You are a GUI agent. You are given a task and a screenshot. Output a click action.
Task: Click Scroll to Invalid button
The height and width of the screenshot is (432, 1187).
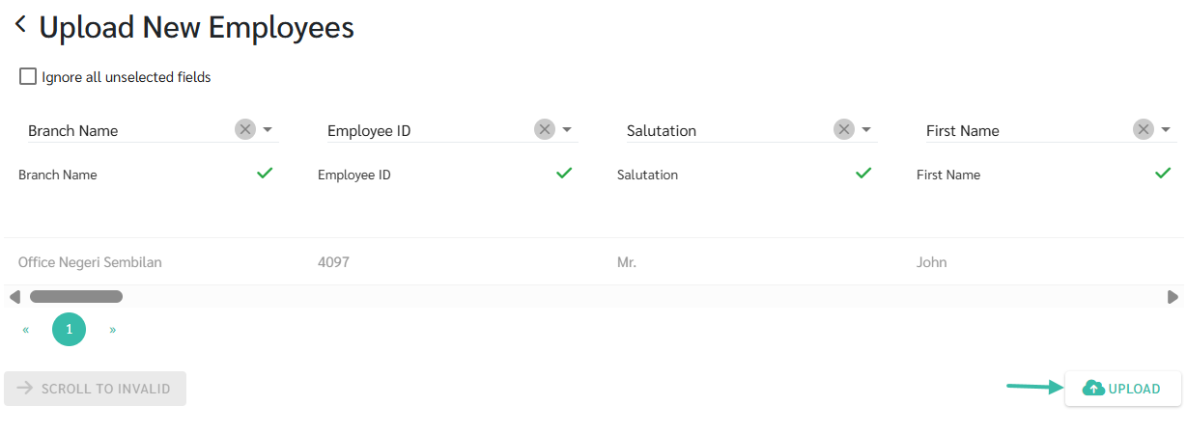click(96, 389)
